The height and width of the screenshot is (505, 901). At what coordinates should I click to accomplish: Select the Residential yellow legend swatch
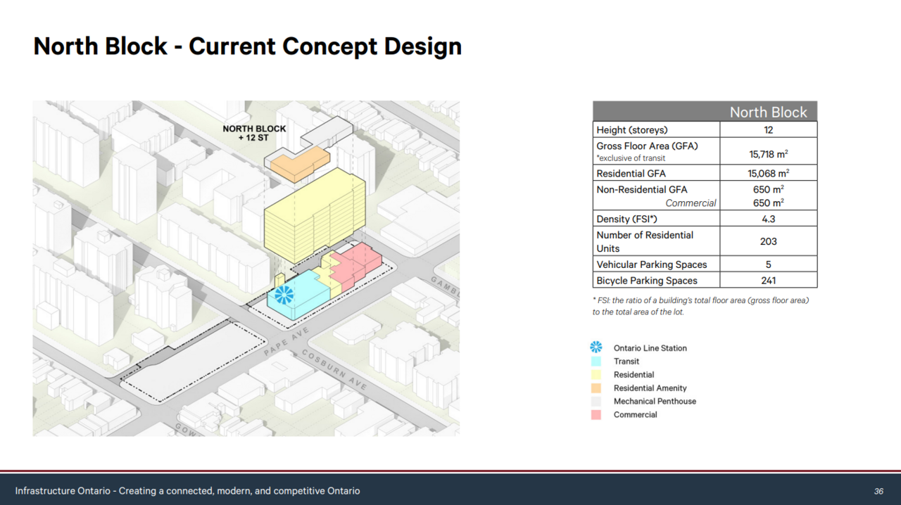[596, 375]
